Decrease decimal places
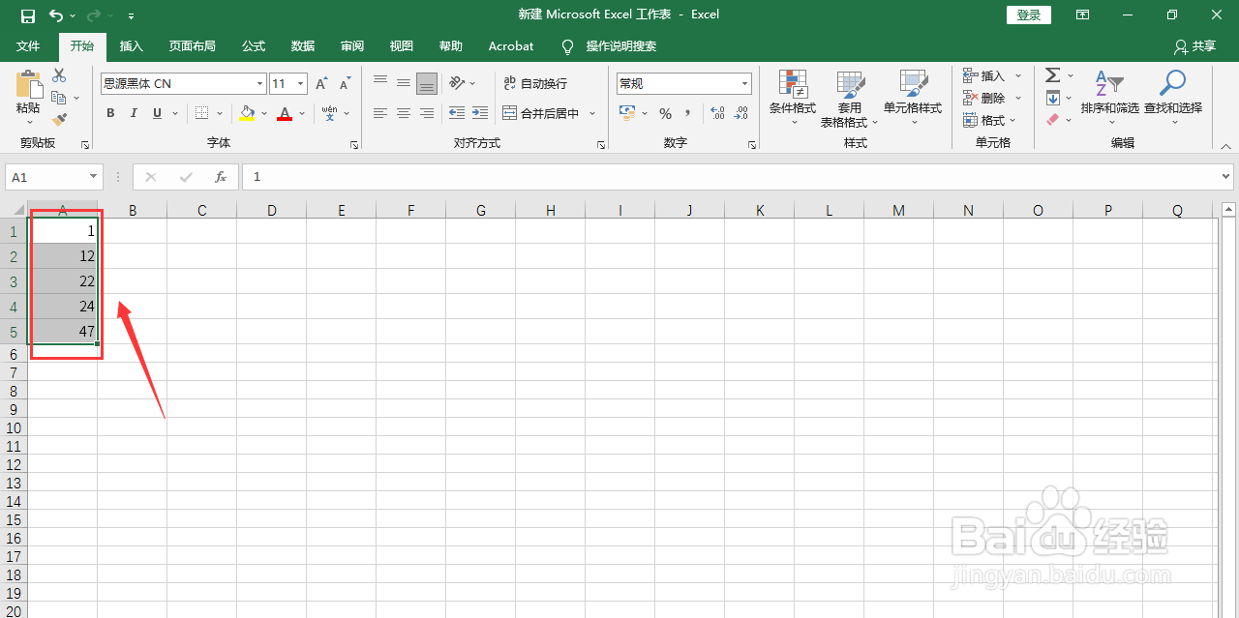 pyautogui.click(x=740, y=113)
